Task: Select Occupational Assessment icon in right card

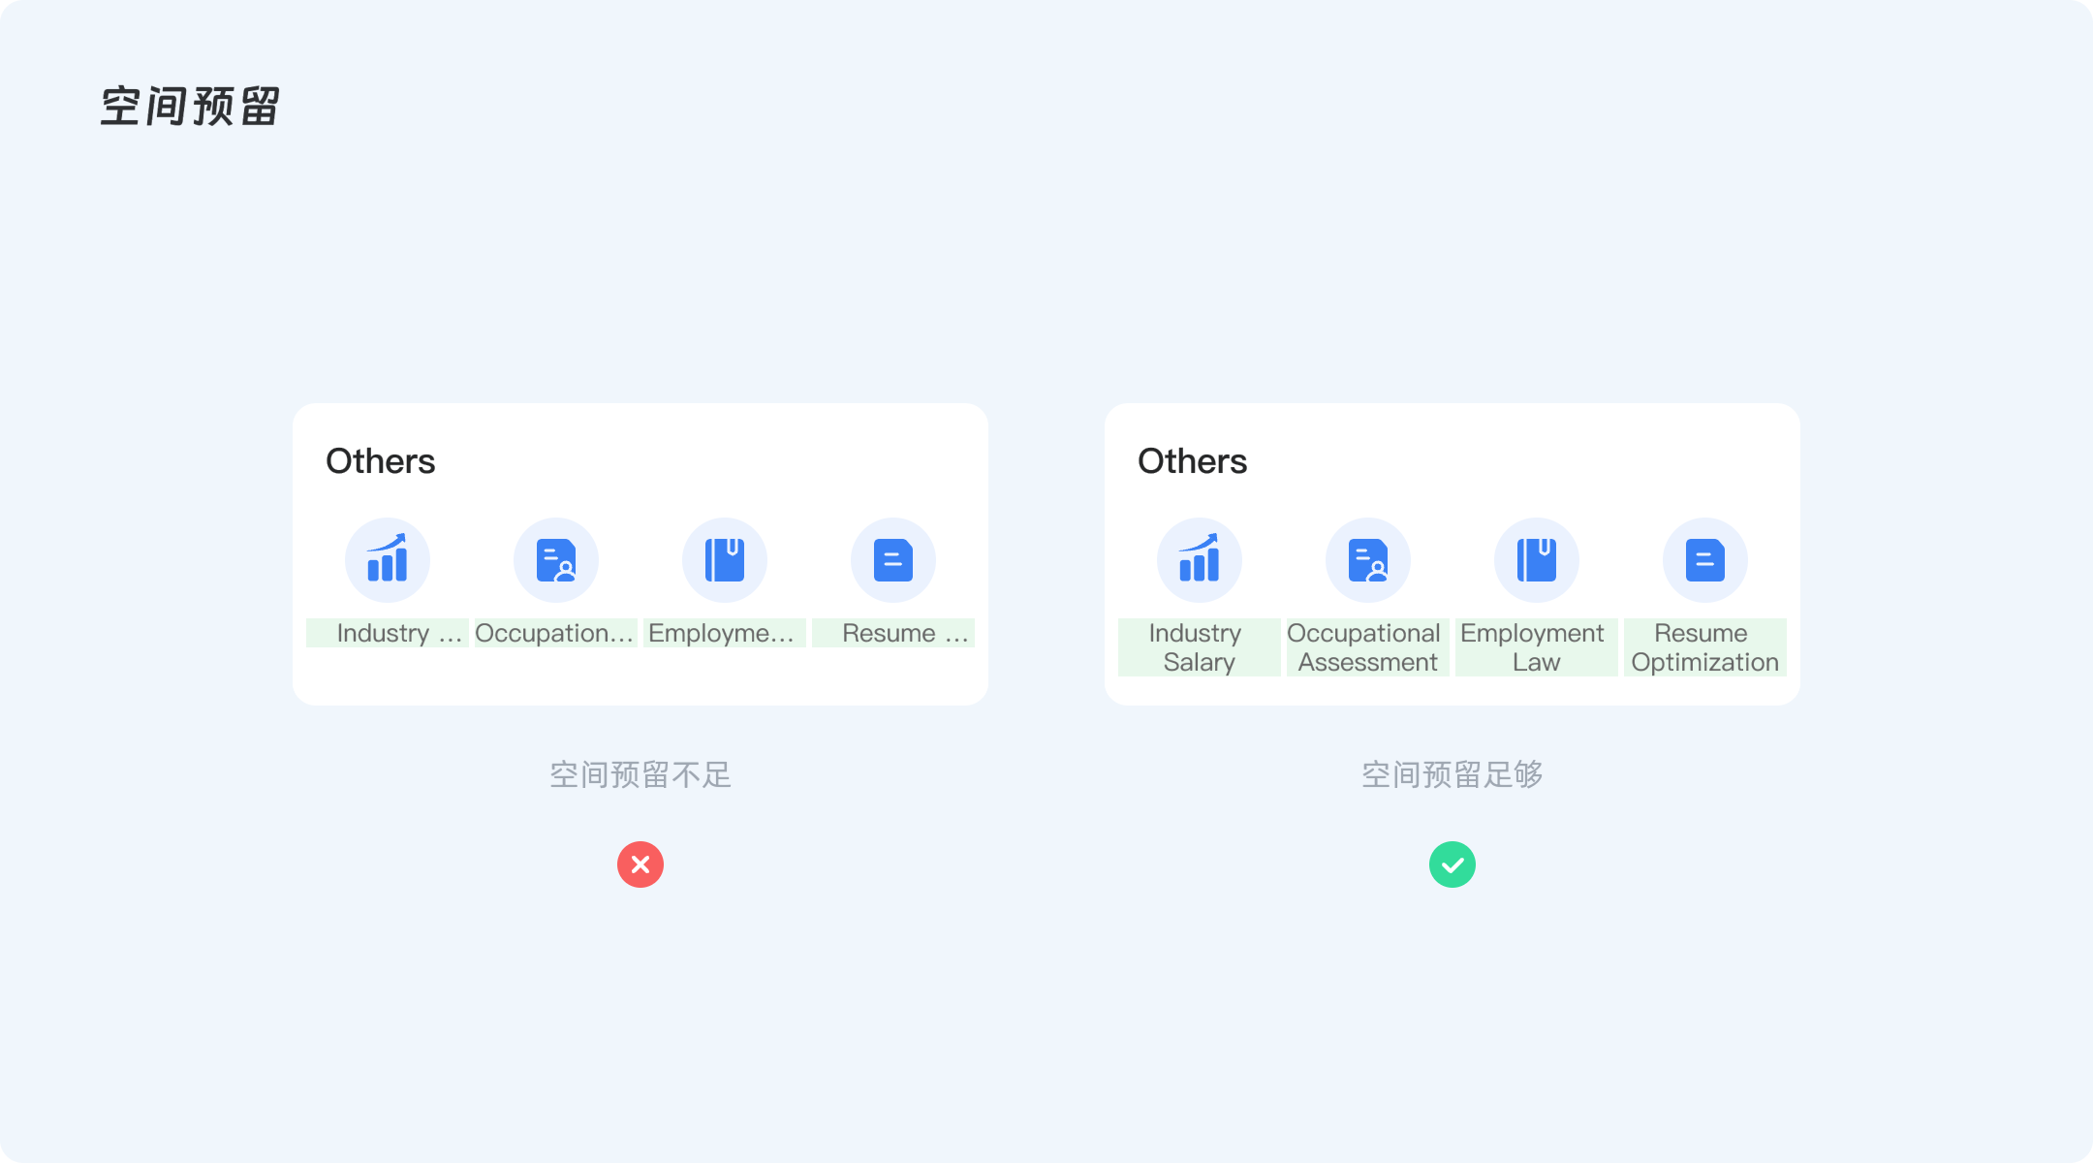Action: coord(1368,560)
